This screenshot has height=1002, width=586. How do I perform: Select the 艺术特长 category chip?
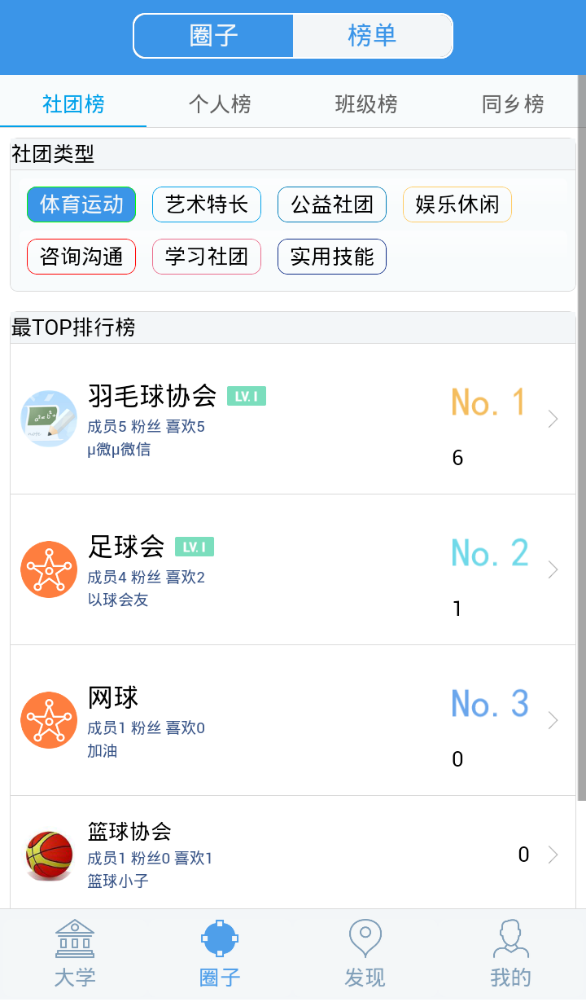click(x=207, y=204)
